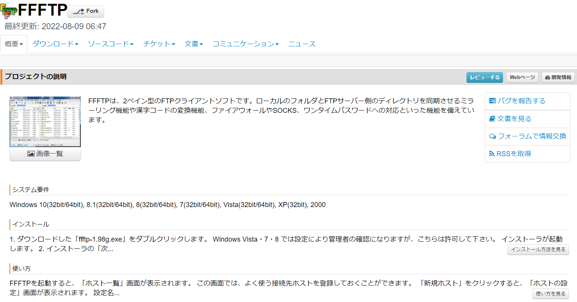The height and width of the screenshot is (302, 577).
Task: Click the FFFTP project logo icon
Action: [x=9, y=11]
